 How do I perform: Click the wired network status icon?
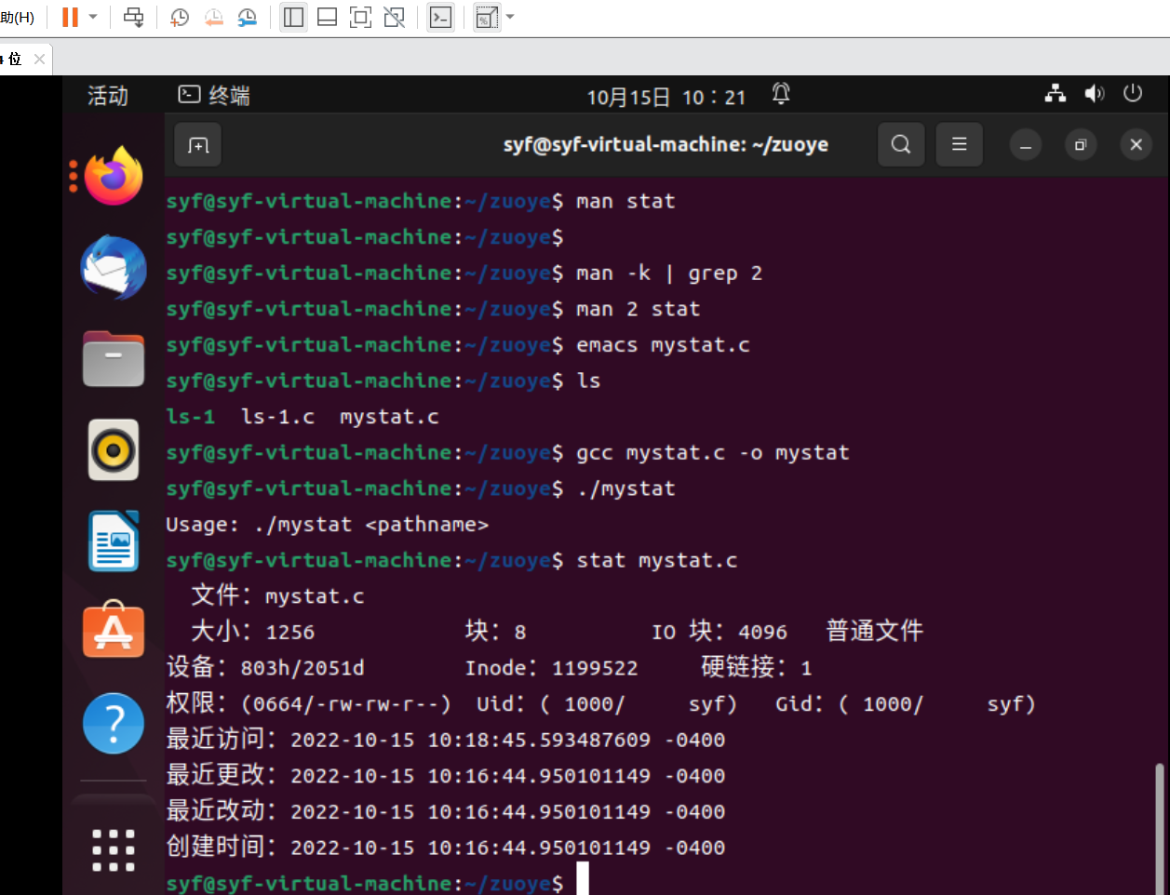[1056, 94]
